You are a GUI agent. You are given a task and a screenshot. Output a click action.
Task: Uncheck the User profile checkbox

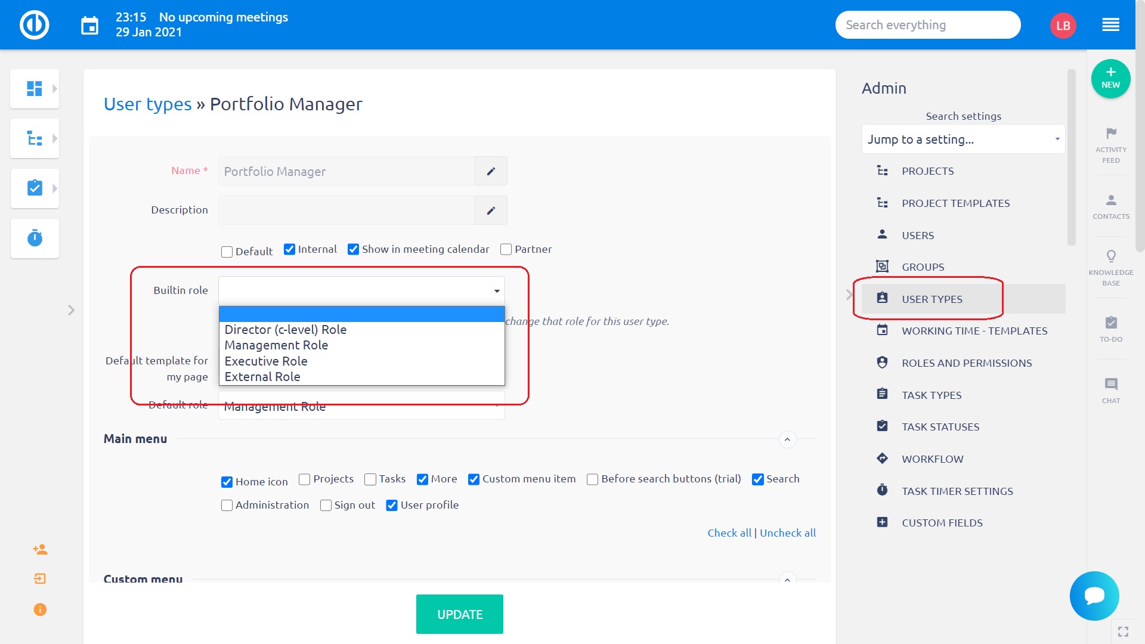coord(392,506)
